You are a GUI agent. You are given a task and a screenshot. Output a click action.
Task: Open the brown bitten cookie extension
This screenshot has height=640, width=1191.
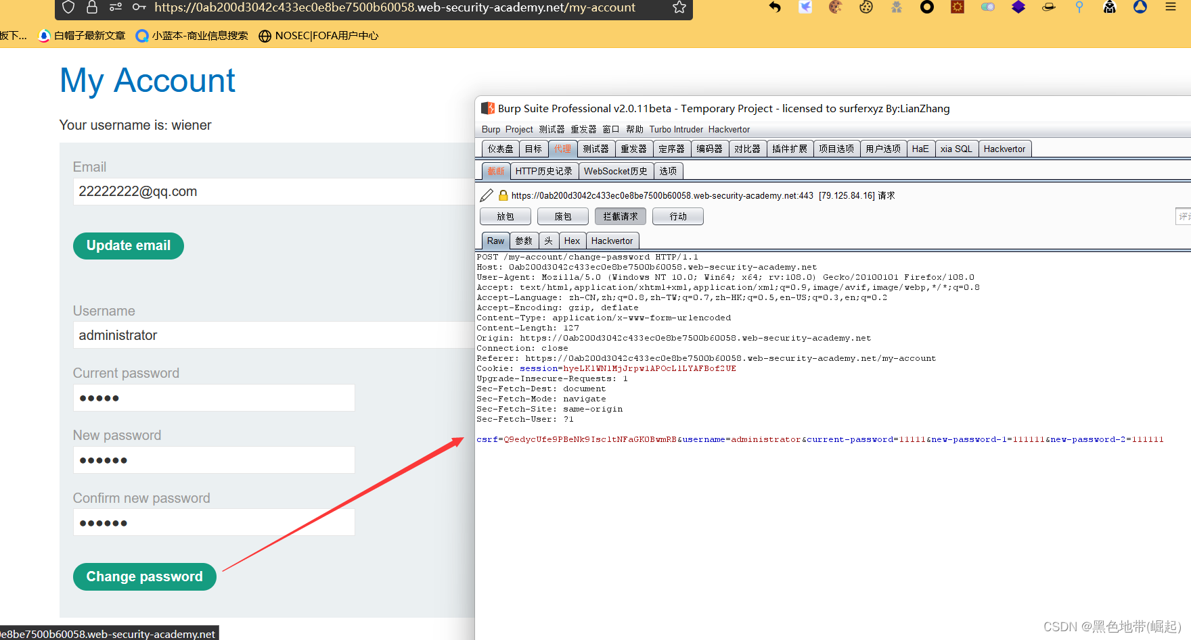point(836,7)
